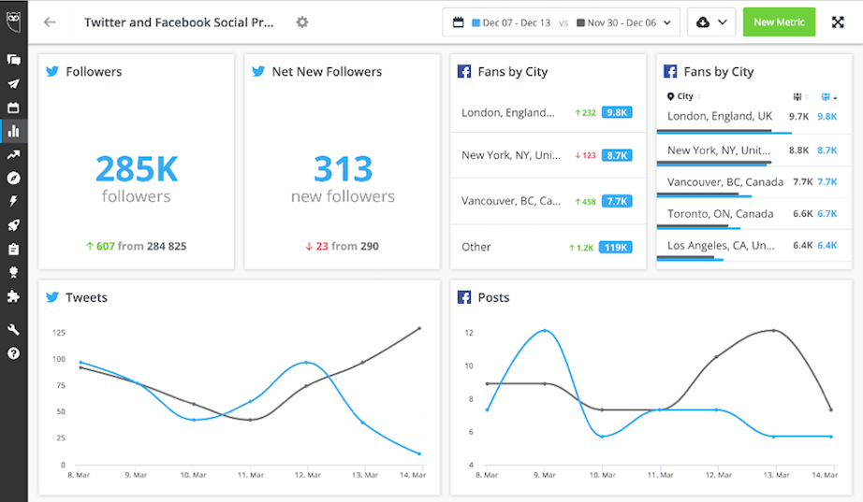Image resolution: width=863 pixels, height=502 pixels.
Task: Open the compass icon in sidebar
Action: [x=13, y=178]
